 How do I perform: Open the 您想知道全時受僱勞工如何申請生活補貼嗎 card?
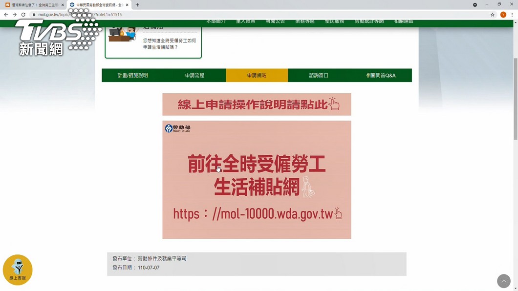click(x=153, y=43)
